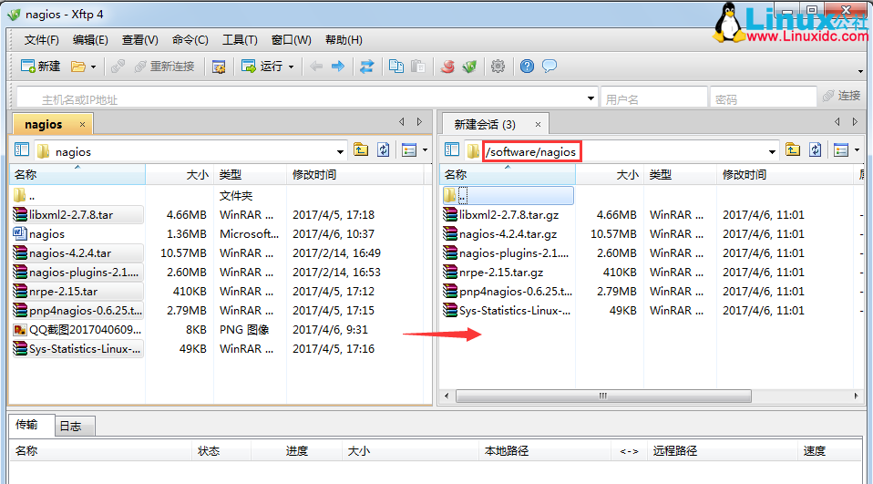Click the remote pane horizontal scrollbar

pos(603,396)
